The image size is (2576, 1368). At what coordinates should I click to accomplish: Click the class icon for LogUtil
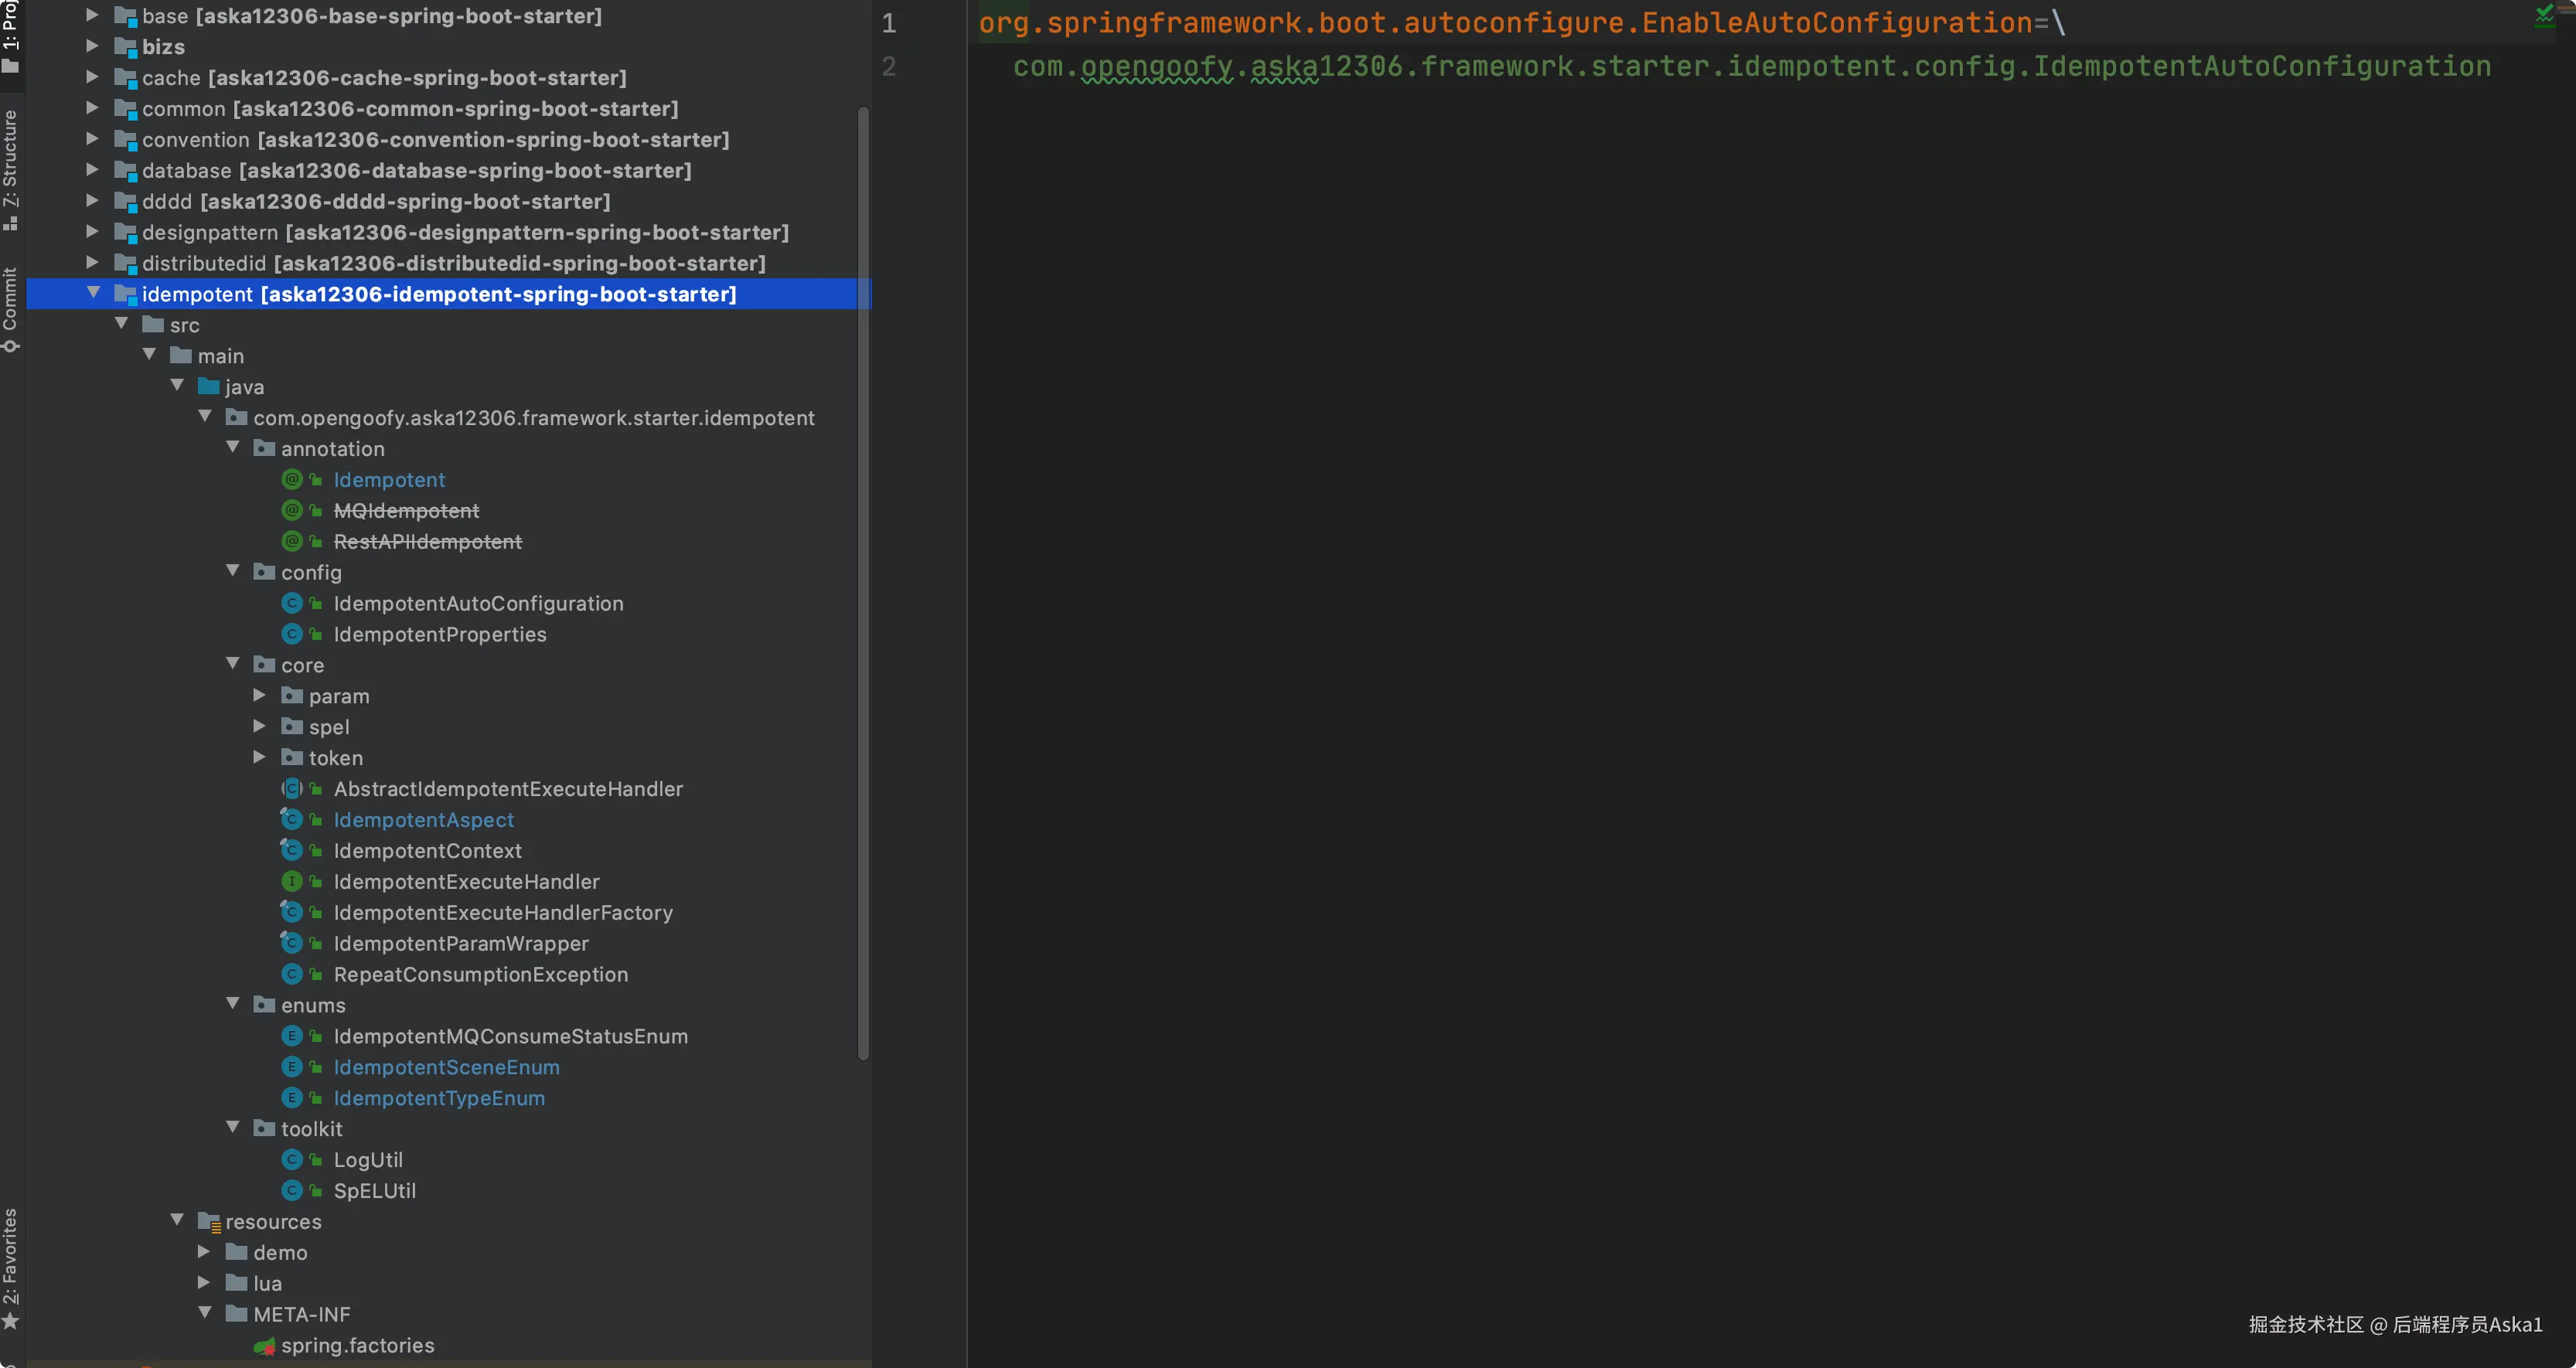tap(292, 1160)
